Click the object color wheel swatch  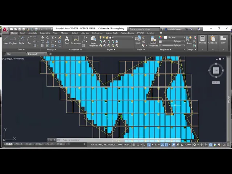point(160,37)
